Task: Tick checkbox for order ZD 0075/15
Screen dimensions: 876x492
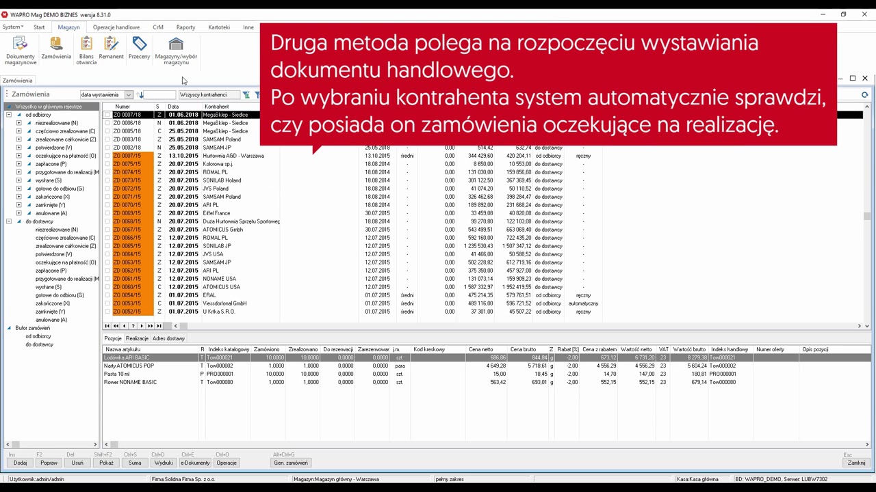Action: [x=107, y=164]
